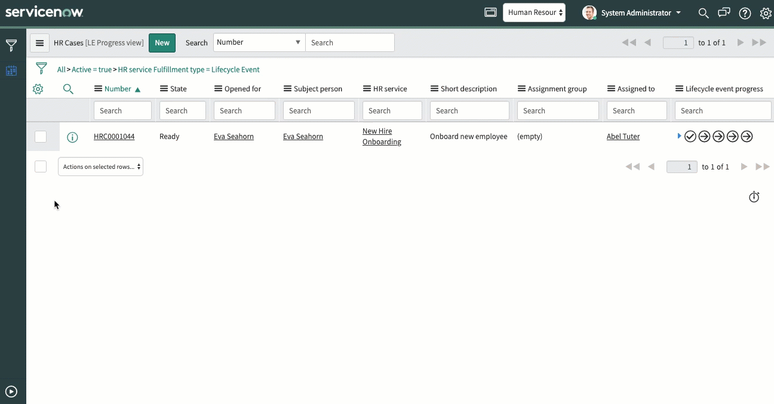
Task: Open Assigned to column options menu icon
Action: click(x=611, y=89)
